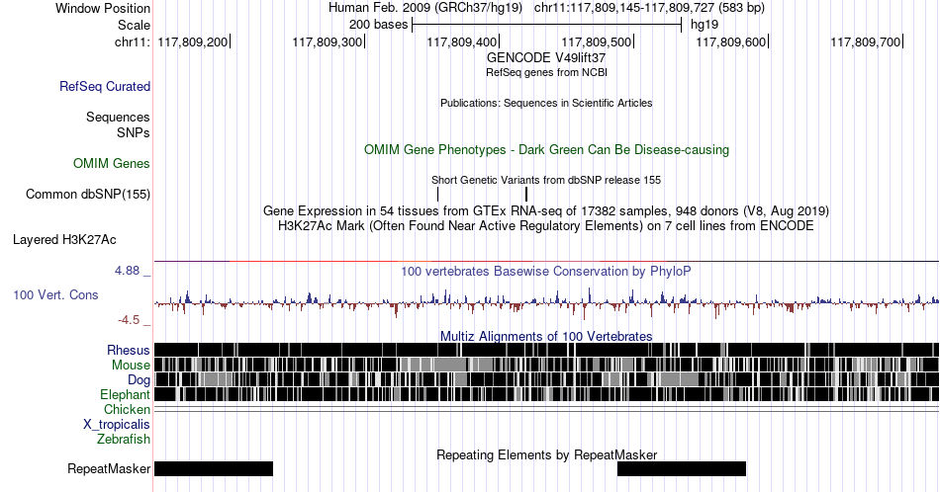Click the Zebrafish alignment label
940x492 pixels.
coord(124,439)
